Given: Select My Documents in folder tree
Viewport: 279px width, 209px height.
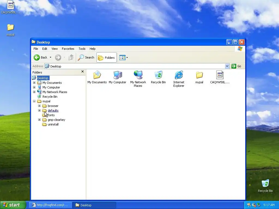Looking at the screenshot, I should 52,83.
